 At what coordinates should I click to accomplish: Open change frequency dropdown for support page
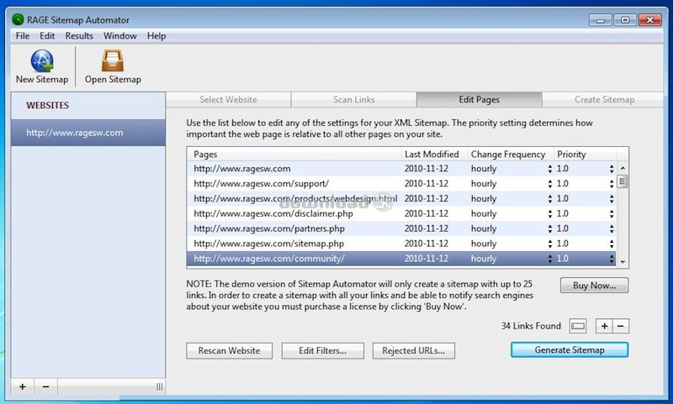tap(550, 184)
